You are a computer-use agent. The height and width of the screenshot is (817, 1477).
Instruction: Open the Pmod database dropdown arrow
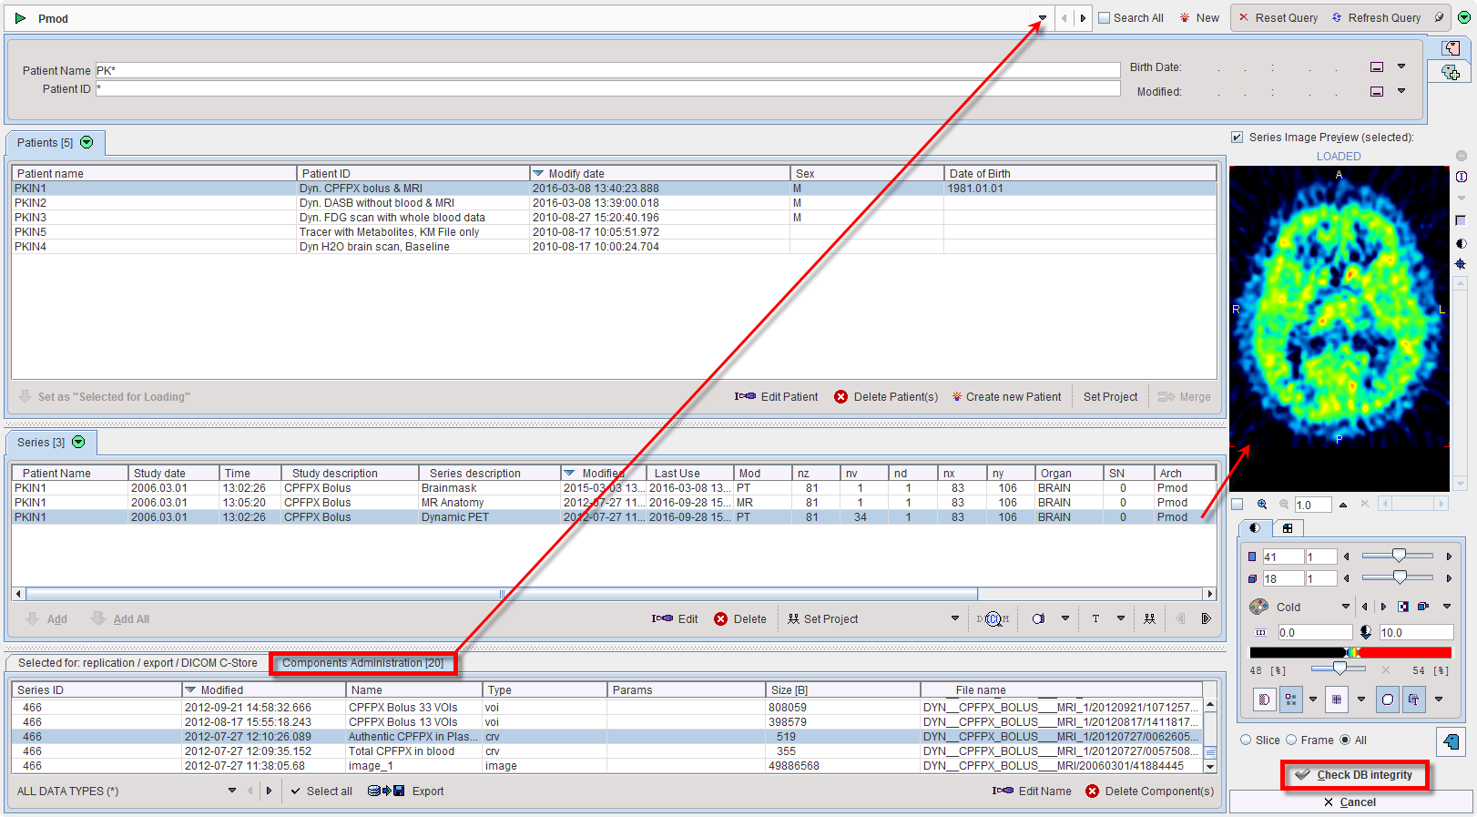(1043, 18)
